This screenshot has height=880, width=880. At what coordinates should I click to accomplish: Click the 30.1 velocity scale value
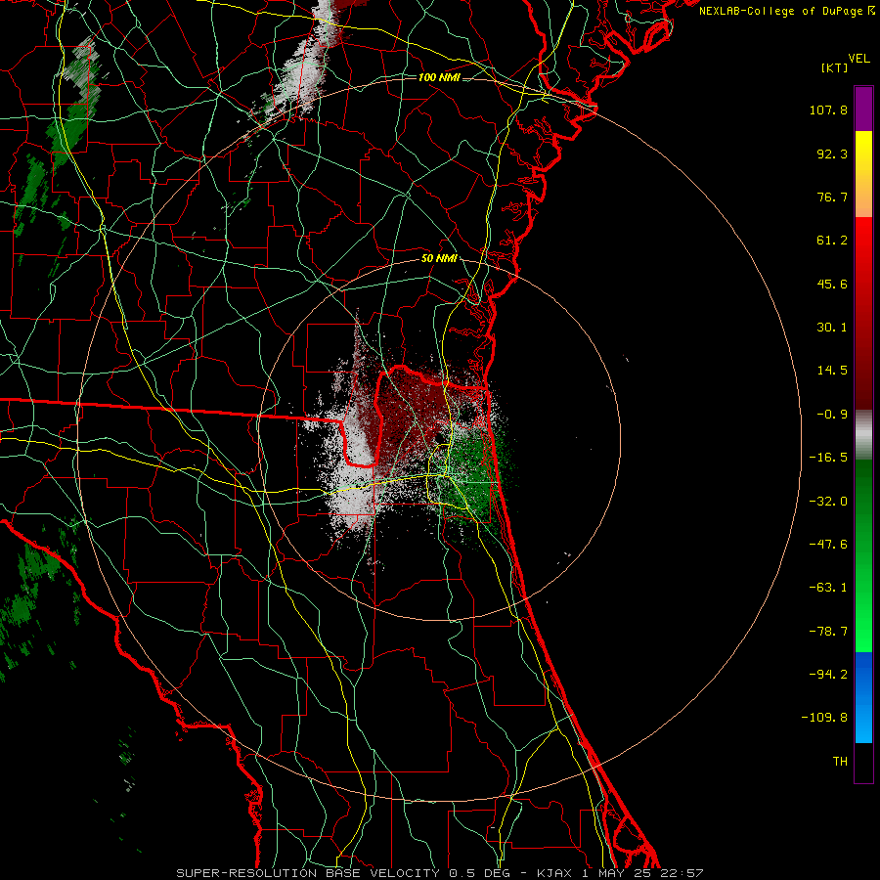[x=832, y=328]
